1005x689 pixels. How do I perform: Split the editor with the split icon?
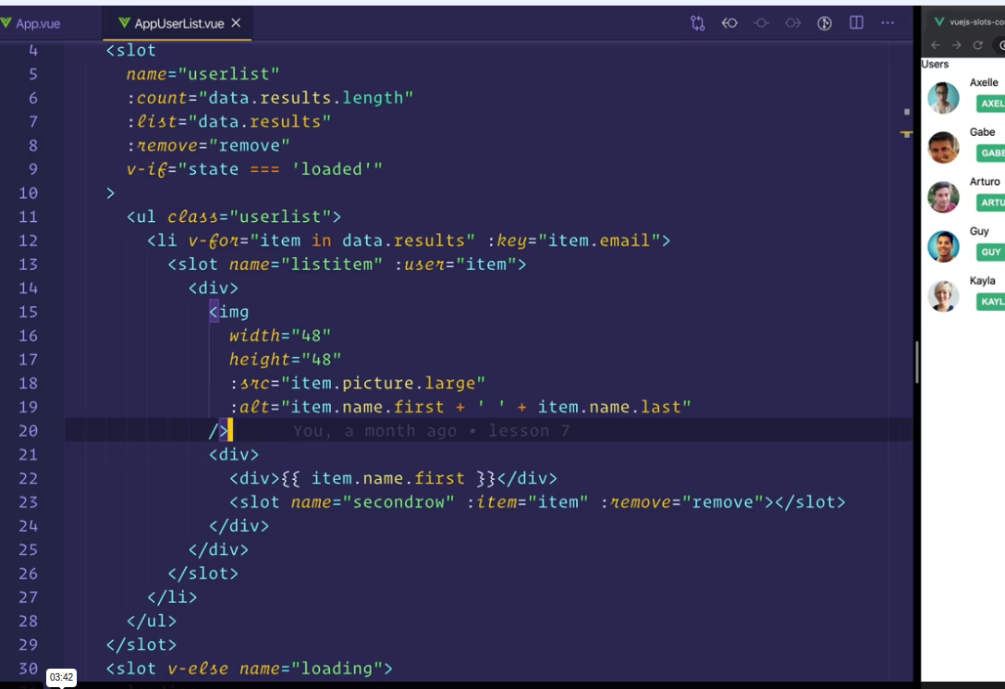coord(856,23)
